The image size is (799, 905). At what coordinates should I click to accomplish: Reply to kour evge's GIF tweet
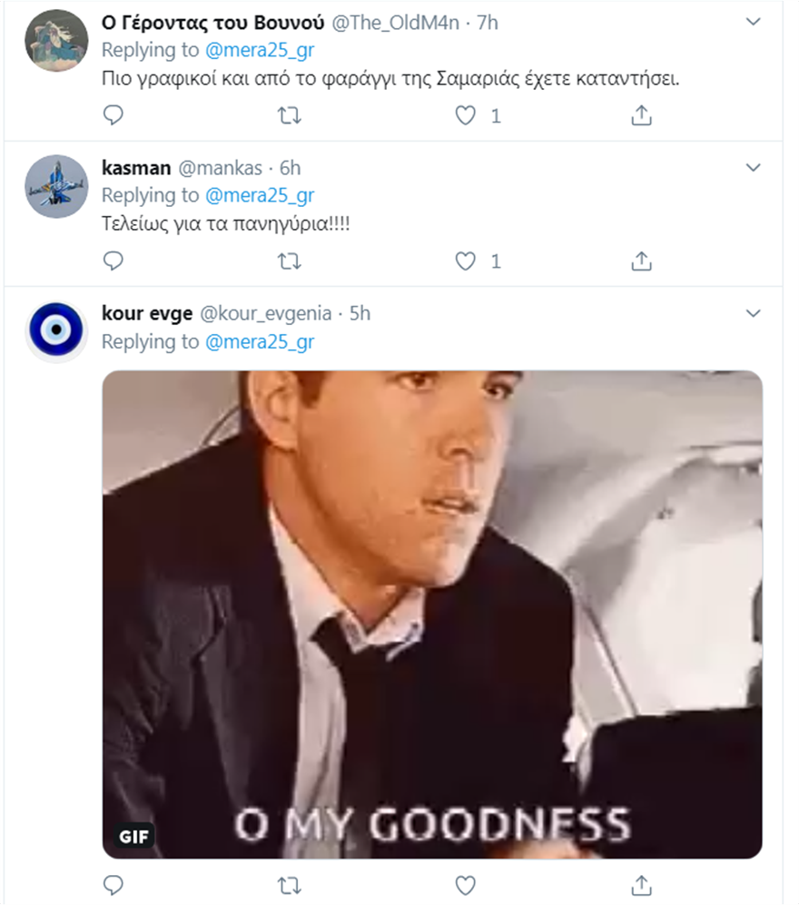point(113,883)
